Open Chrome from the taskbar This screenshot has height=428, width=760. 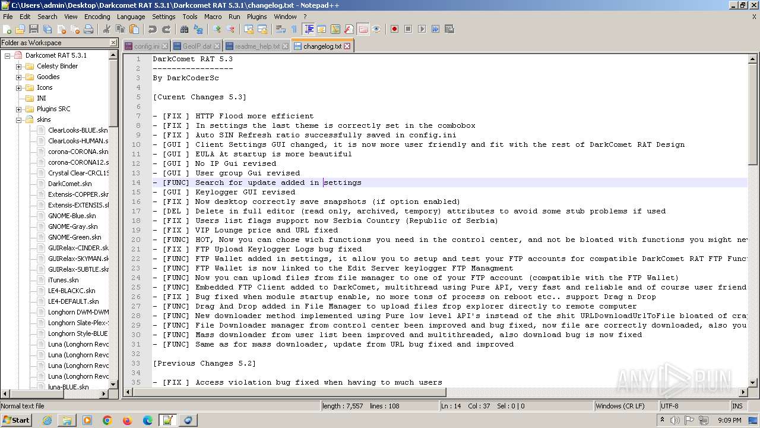[107, 420]
